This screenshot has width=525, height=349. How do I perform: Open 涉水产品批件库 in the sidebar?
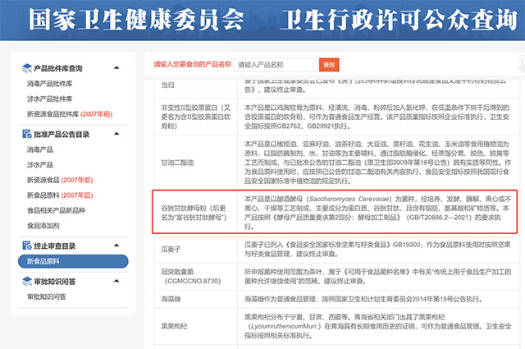click(52, 98)
